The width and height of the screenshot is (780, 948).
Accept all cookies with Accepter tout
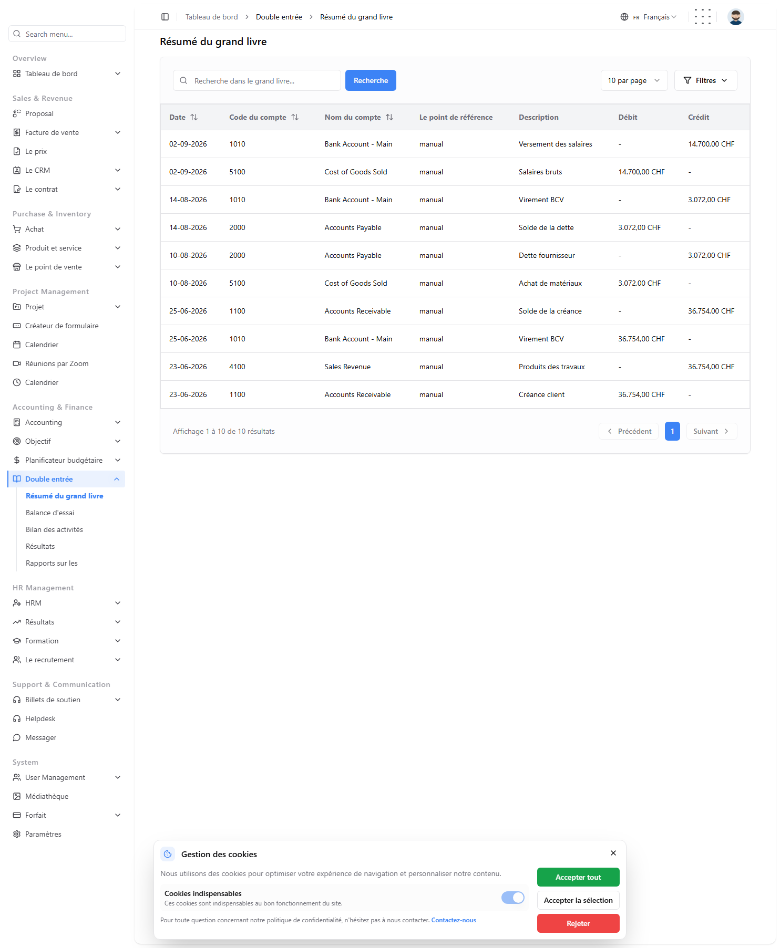578,877
